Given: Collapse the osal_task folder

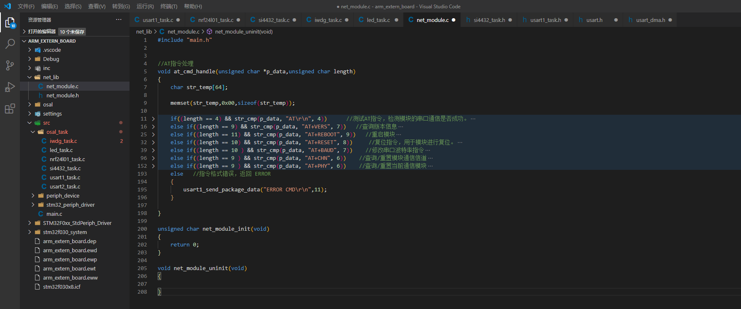Looking at the screenshot, I should coord(57,132).
